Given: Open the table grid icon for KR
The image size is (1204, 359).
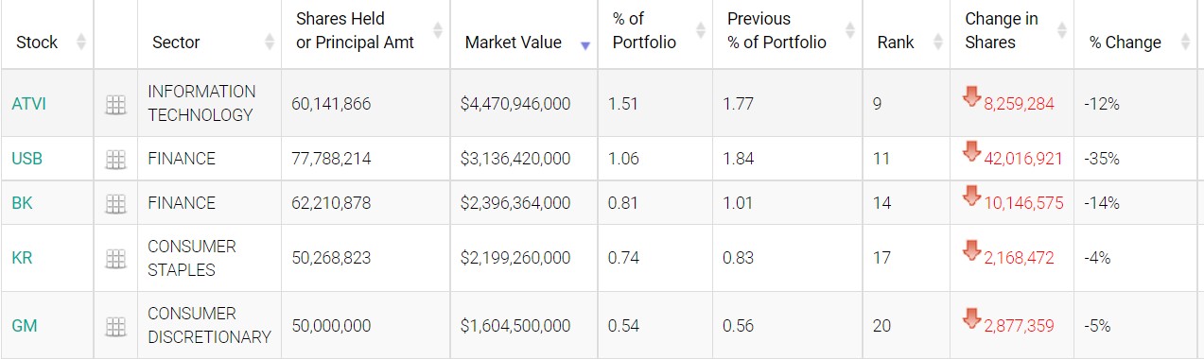Looking at the screenshot, I should pos(115,259).
